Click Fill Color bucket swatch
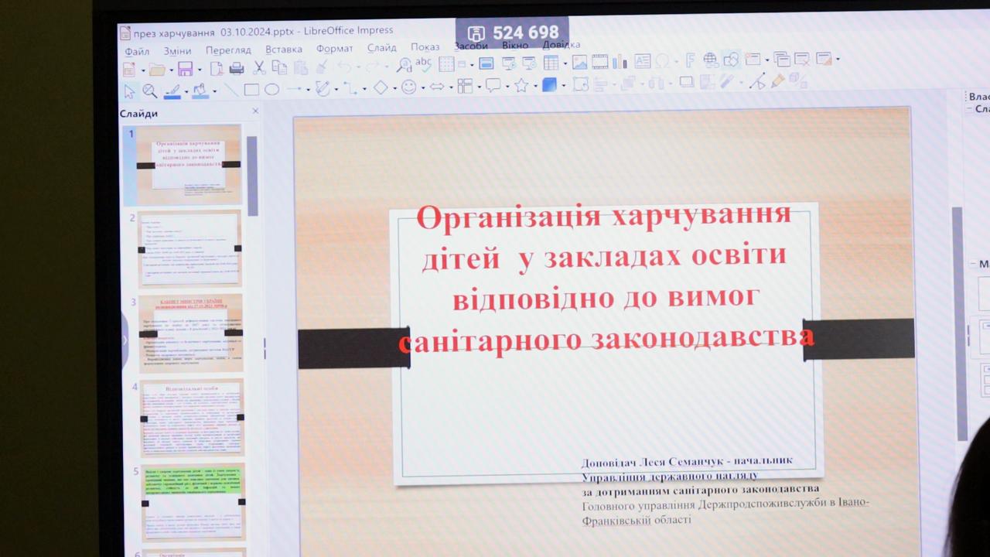The height and width of the screenshot is (557, 990). click(x=200, y=91)
